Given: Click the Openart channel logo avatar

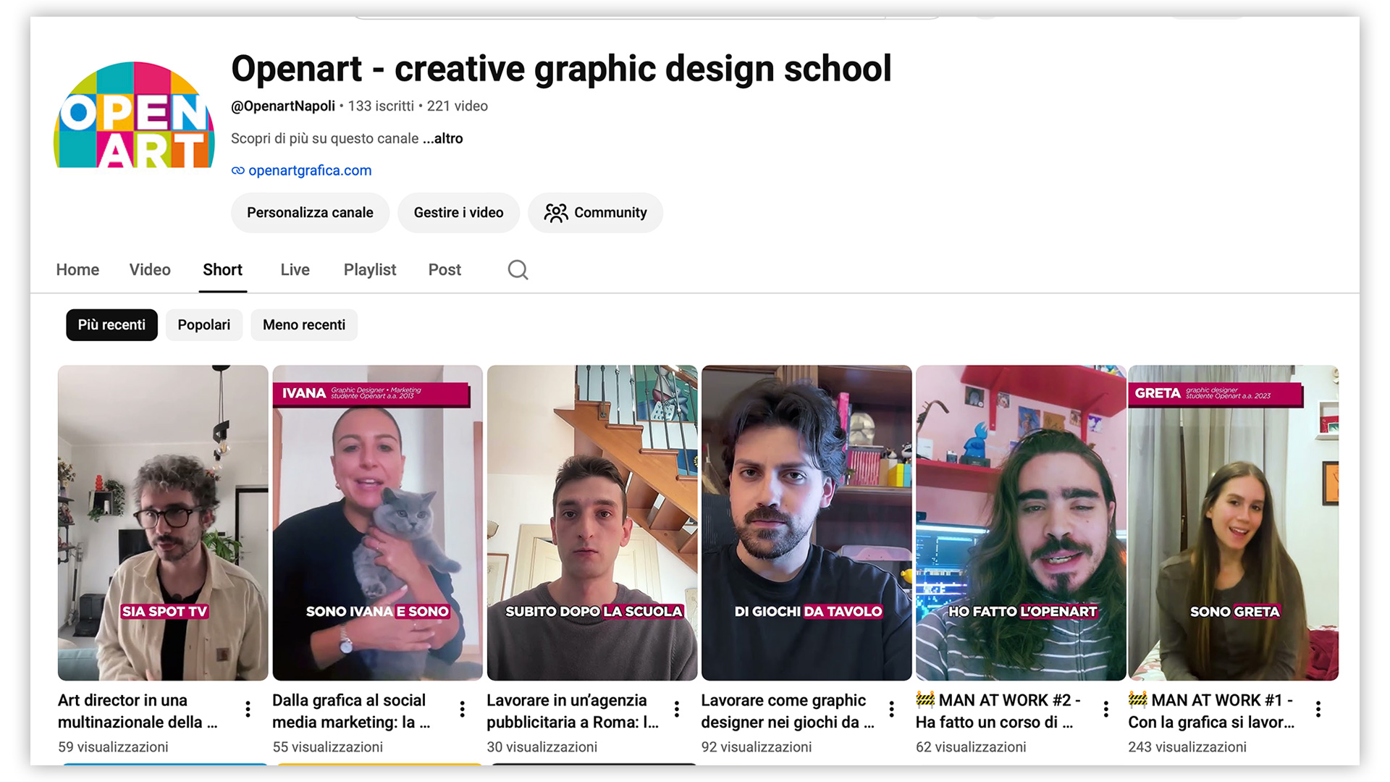Looking at the screenshot, I should [134, 115].
